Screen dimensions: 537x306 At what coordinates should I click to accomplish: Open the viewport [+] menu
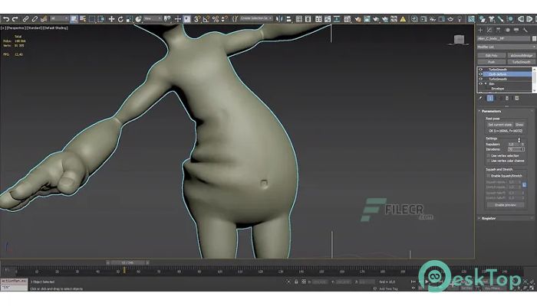click(3, 28)
